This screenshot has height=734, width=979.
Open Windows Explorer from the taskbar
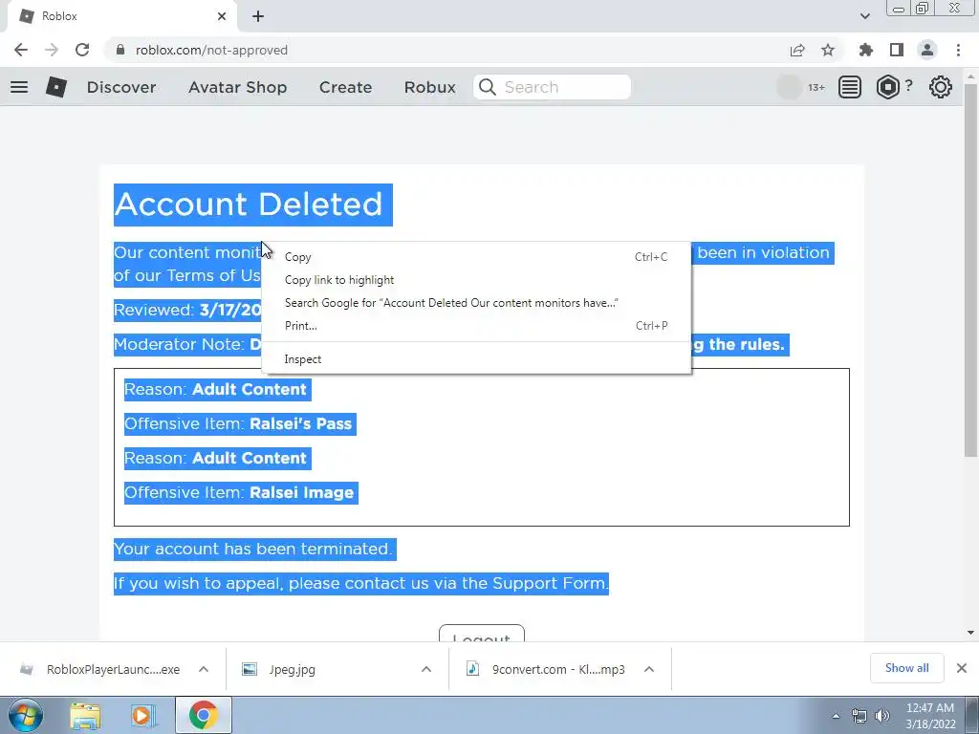tap(85, 715)
